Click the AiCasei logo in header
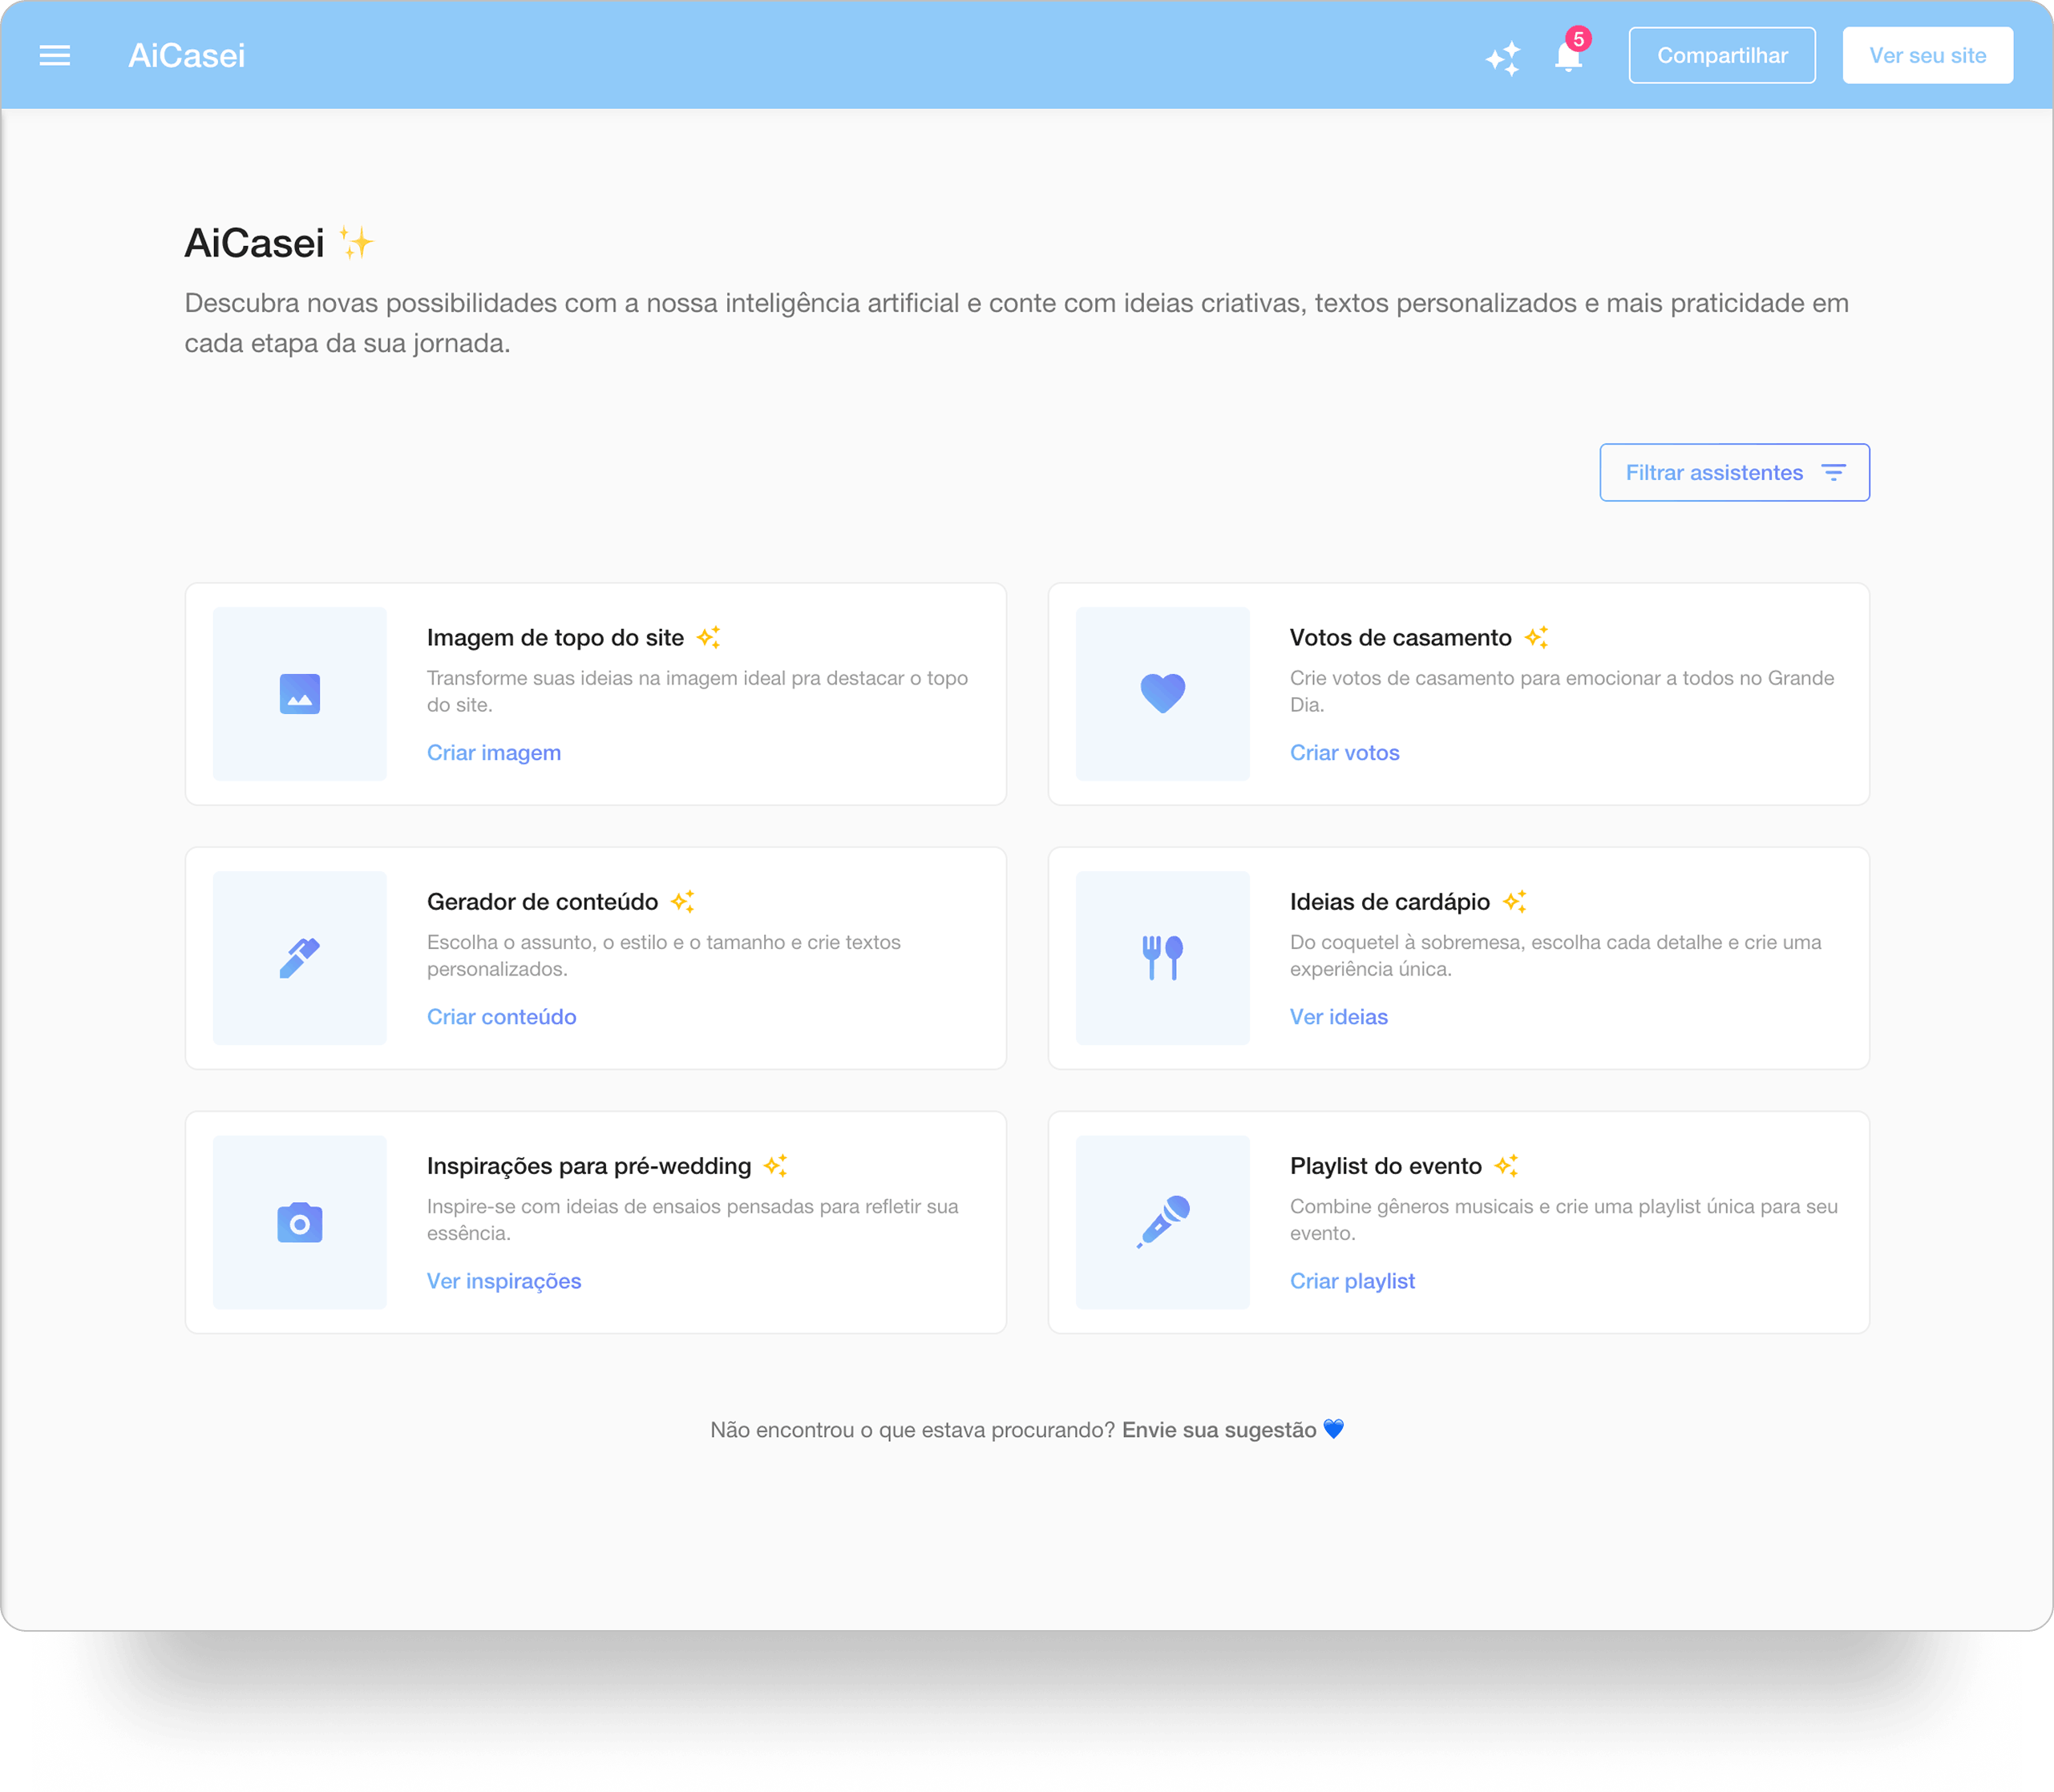Screen dimensions: 2054x1792 coord(186,56)
